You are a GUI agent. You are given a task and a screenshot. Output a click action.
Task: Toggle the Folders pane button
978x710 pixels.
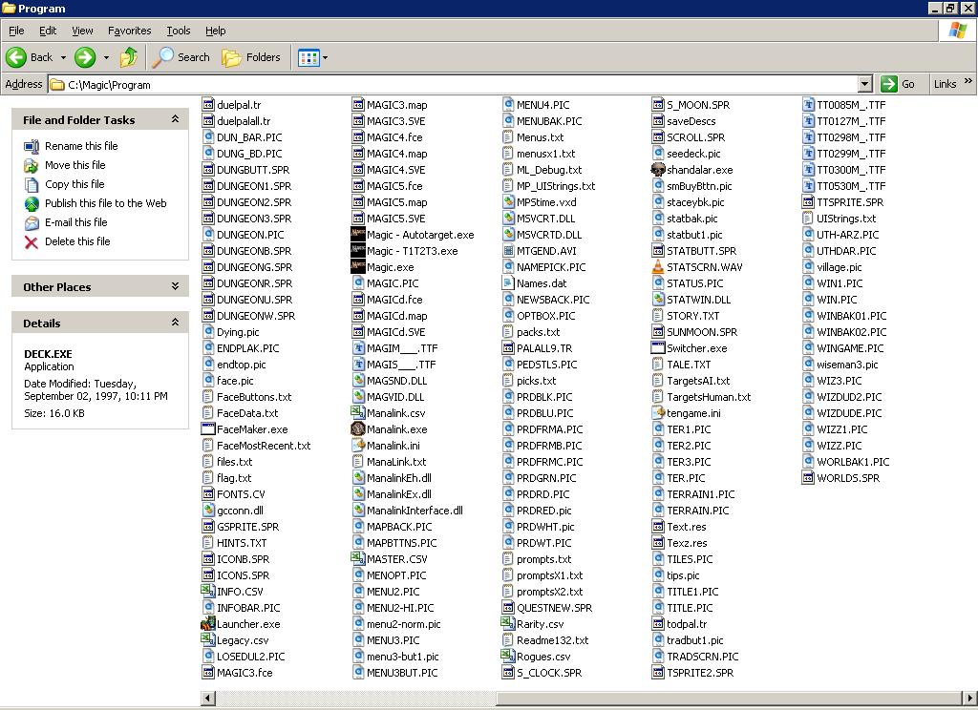[x=251, y=57]
